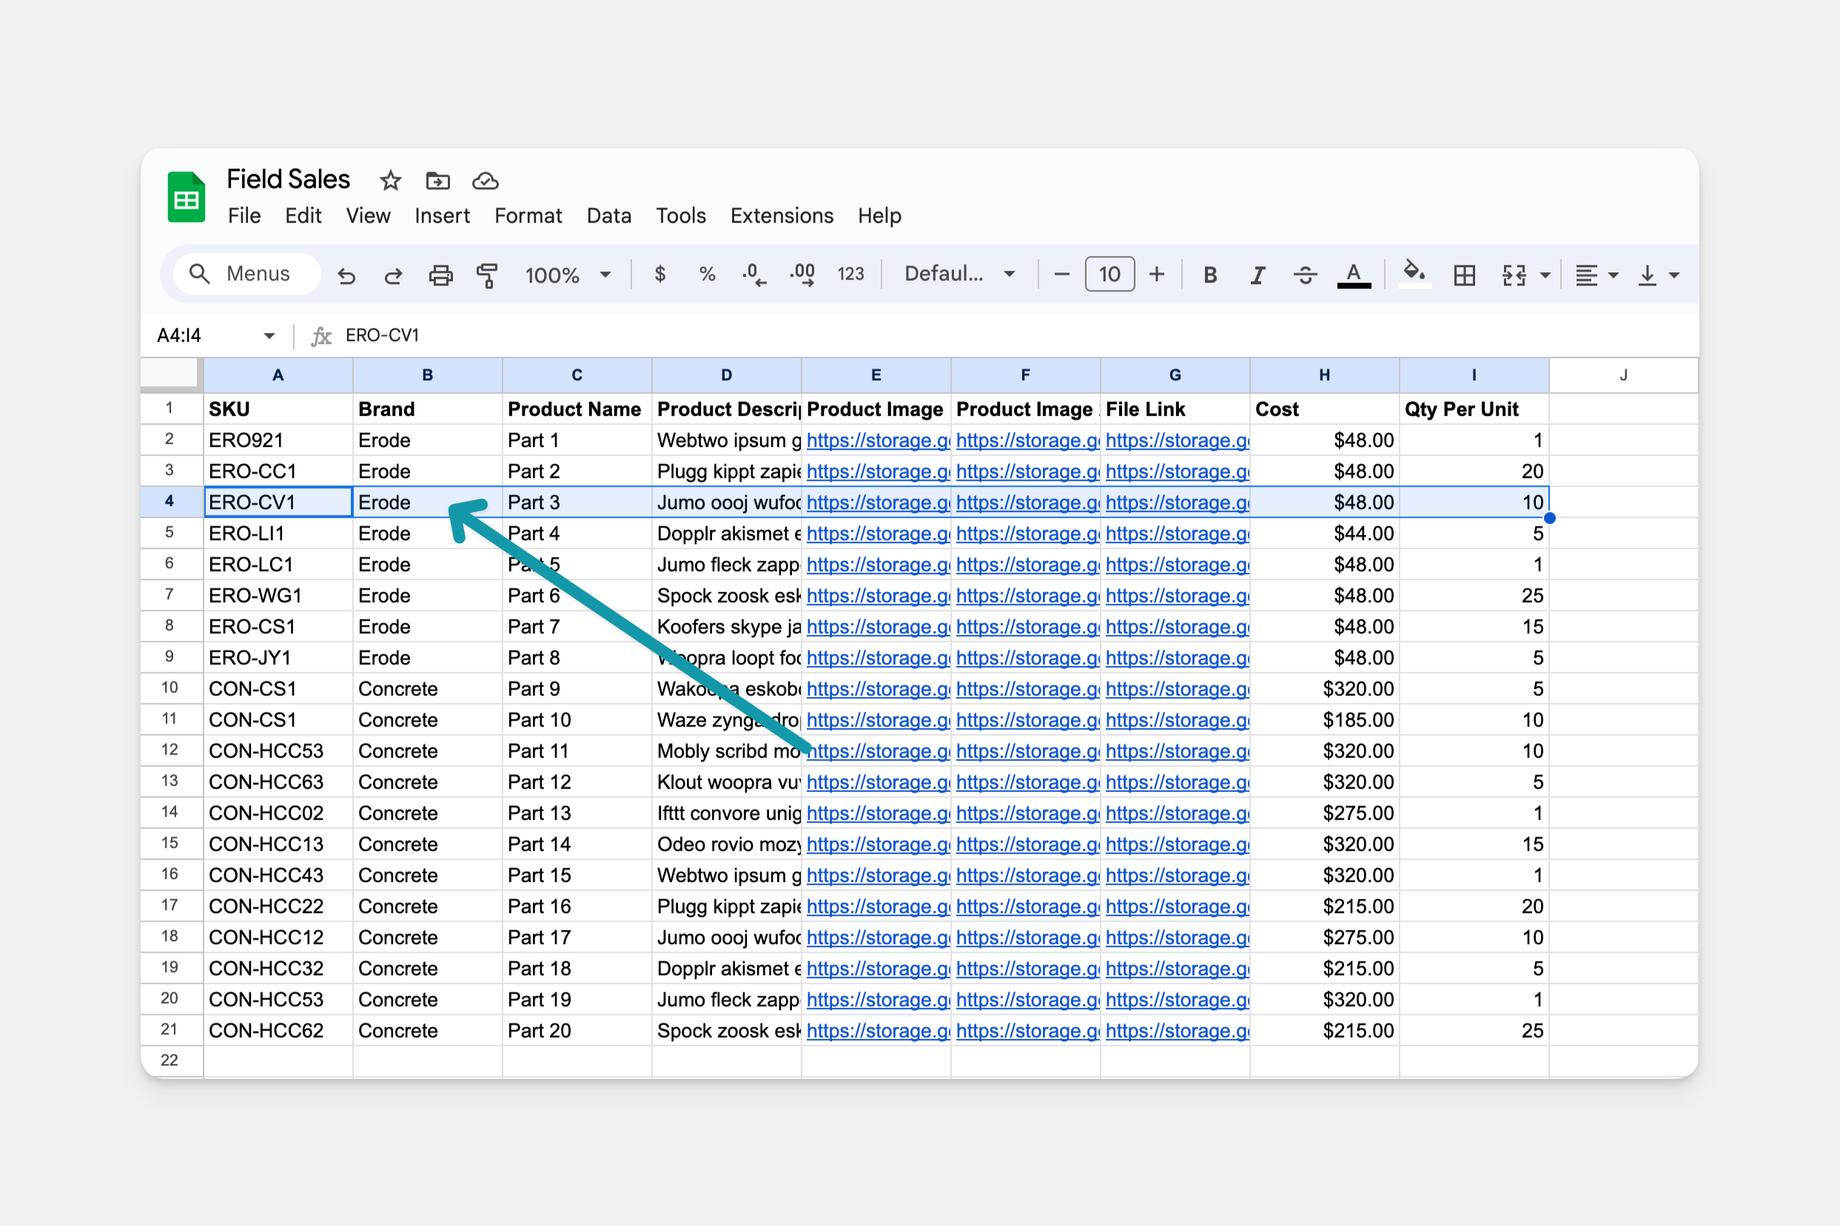
Task: Open the Data menu
Action: tap(609, 216)
